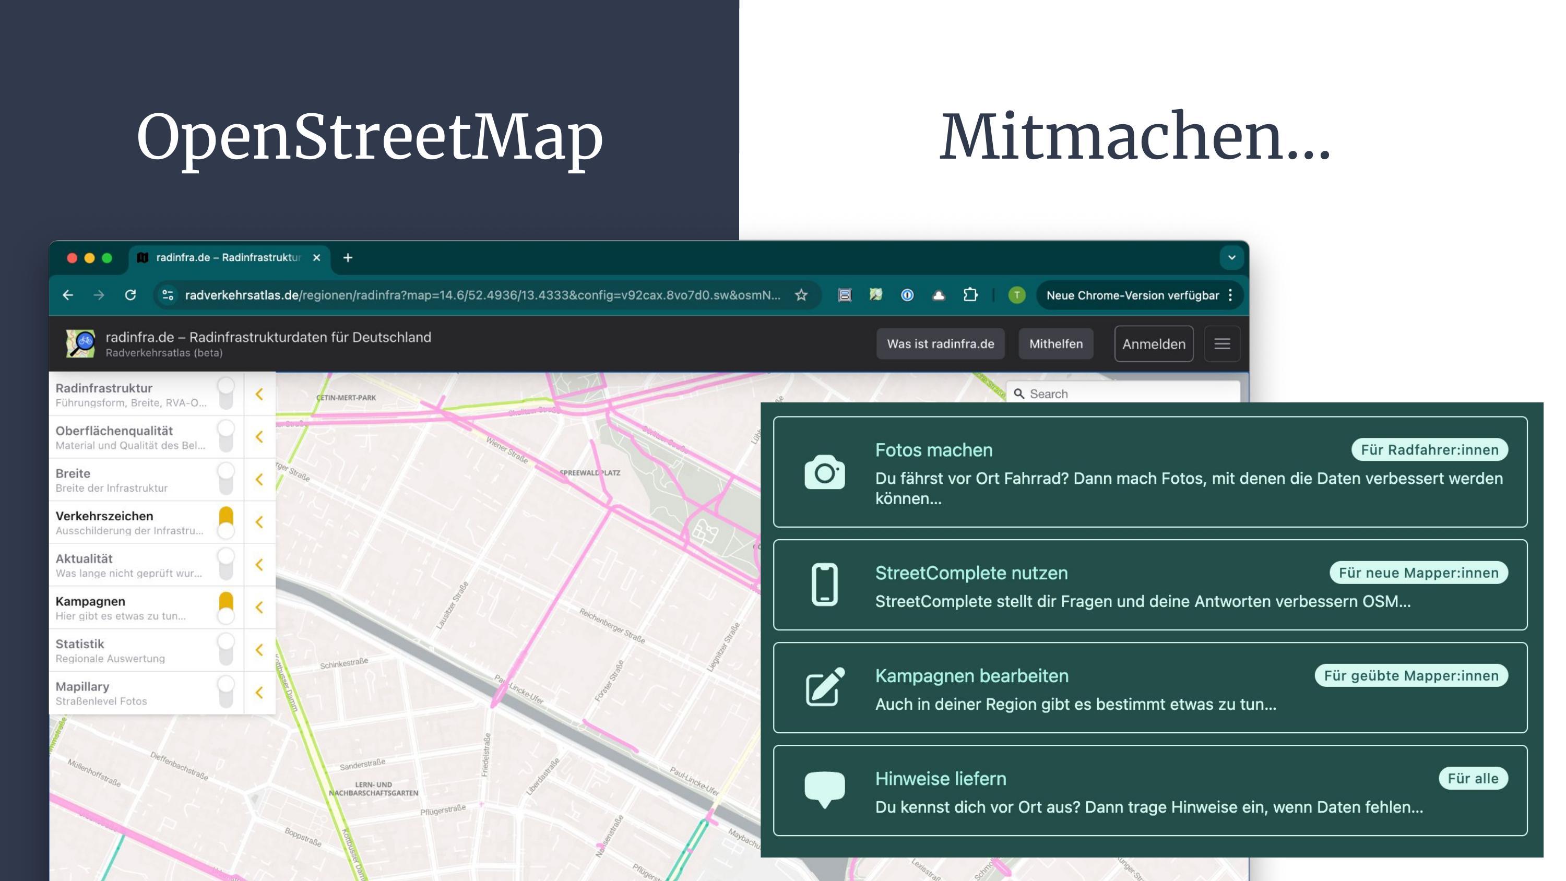1566x881 pixels.
Task: Open the browser extensions puzzle icon
Action: tap(970, 295)
